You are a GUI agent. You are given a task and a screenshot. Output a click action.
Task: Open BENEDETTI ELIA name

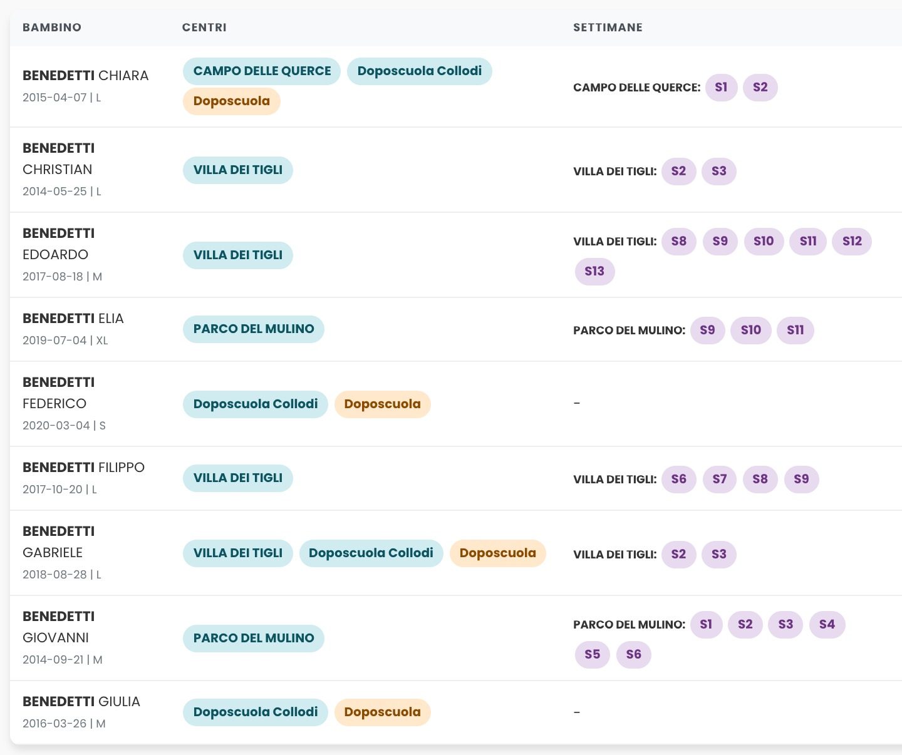pyautogui.click(x=73, y=319)
